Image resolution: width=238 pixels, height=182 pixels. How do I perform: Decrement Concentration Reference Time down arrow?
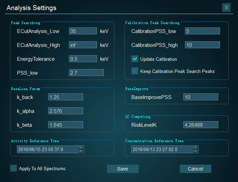point(195,151)
